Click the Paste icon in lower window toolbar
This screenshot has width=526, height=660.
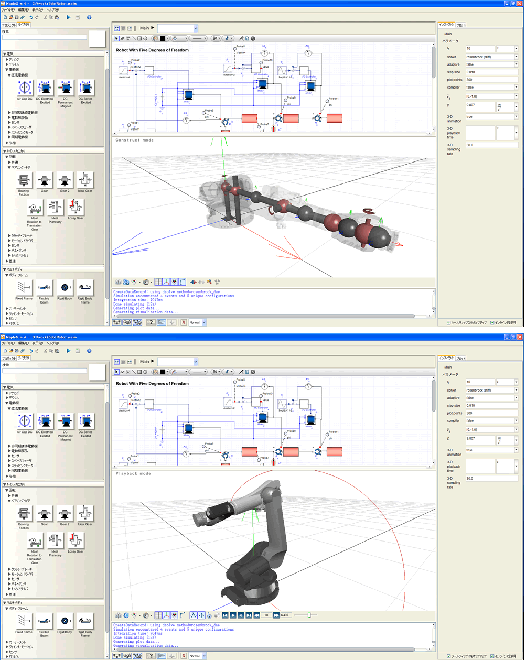(x=57, y=351)
